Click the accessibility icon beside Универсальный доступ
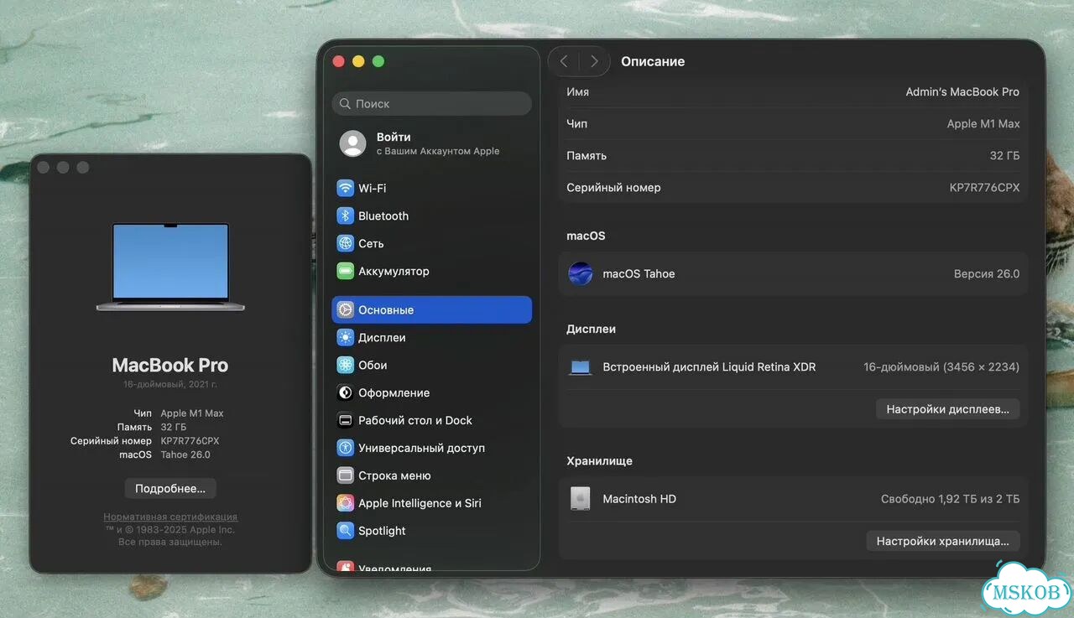This screenshot has height=618, width=1074. (x=345, y=448)
